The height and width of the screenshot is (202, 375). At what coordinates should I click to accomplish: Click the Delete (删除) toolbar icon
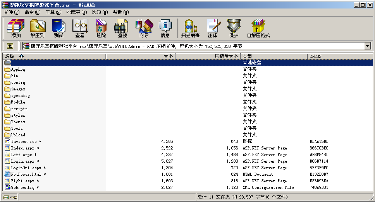[101, 29]
